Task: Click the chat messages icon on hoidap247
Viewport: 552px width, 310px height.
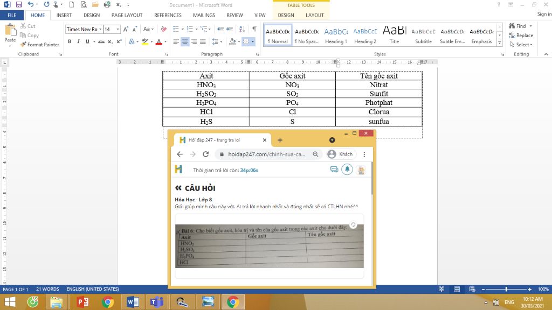Action: tap(334, 170)
